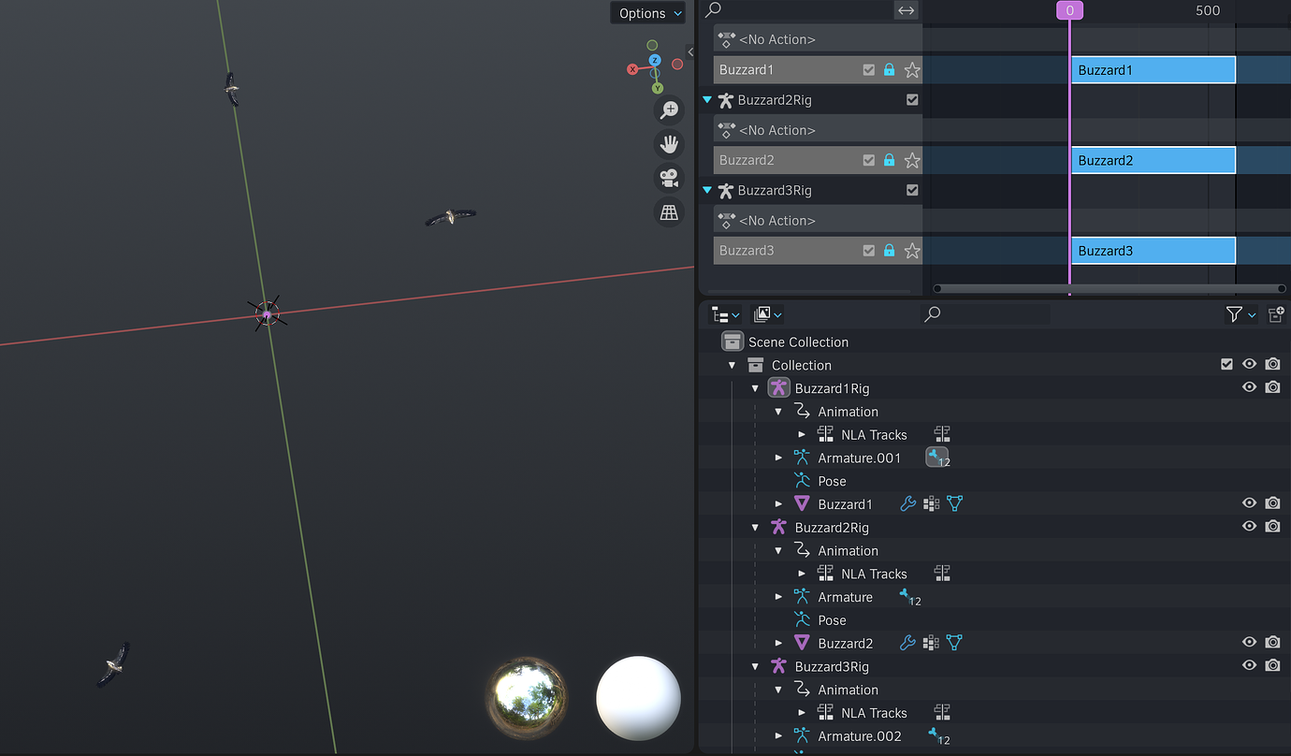Click the bone count icon beside Armature.002
The width and height of the screenshot is (1291, 756).
click(x=937, y=736)
